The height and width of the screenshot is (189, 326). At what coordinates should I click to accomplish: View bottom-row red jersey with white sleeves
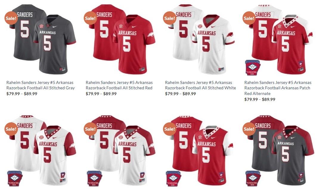[199, 150]
